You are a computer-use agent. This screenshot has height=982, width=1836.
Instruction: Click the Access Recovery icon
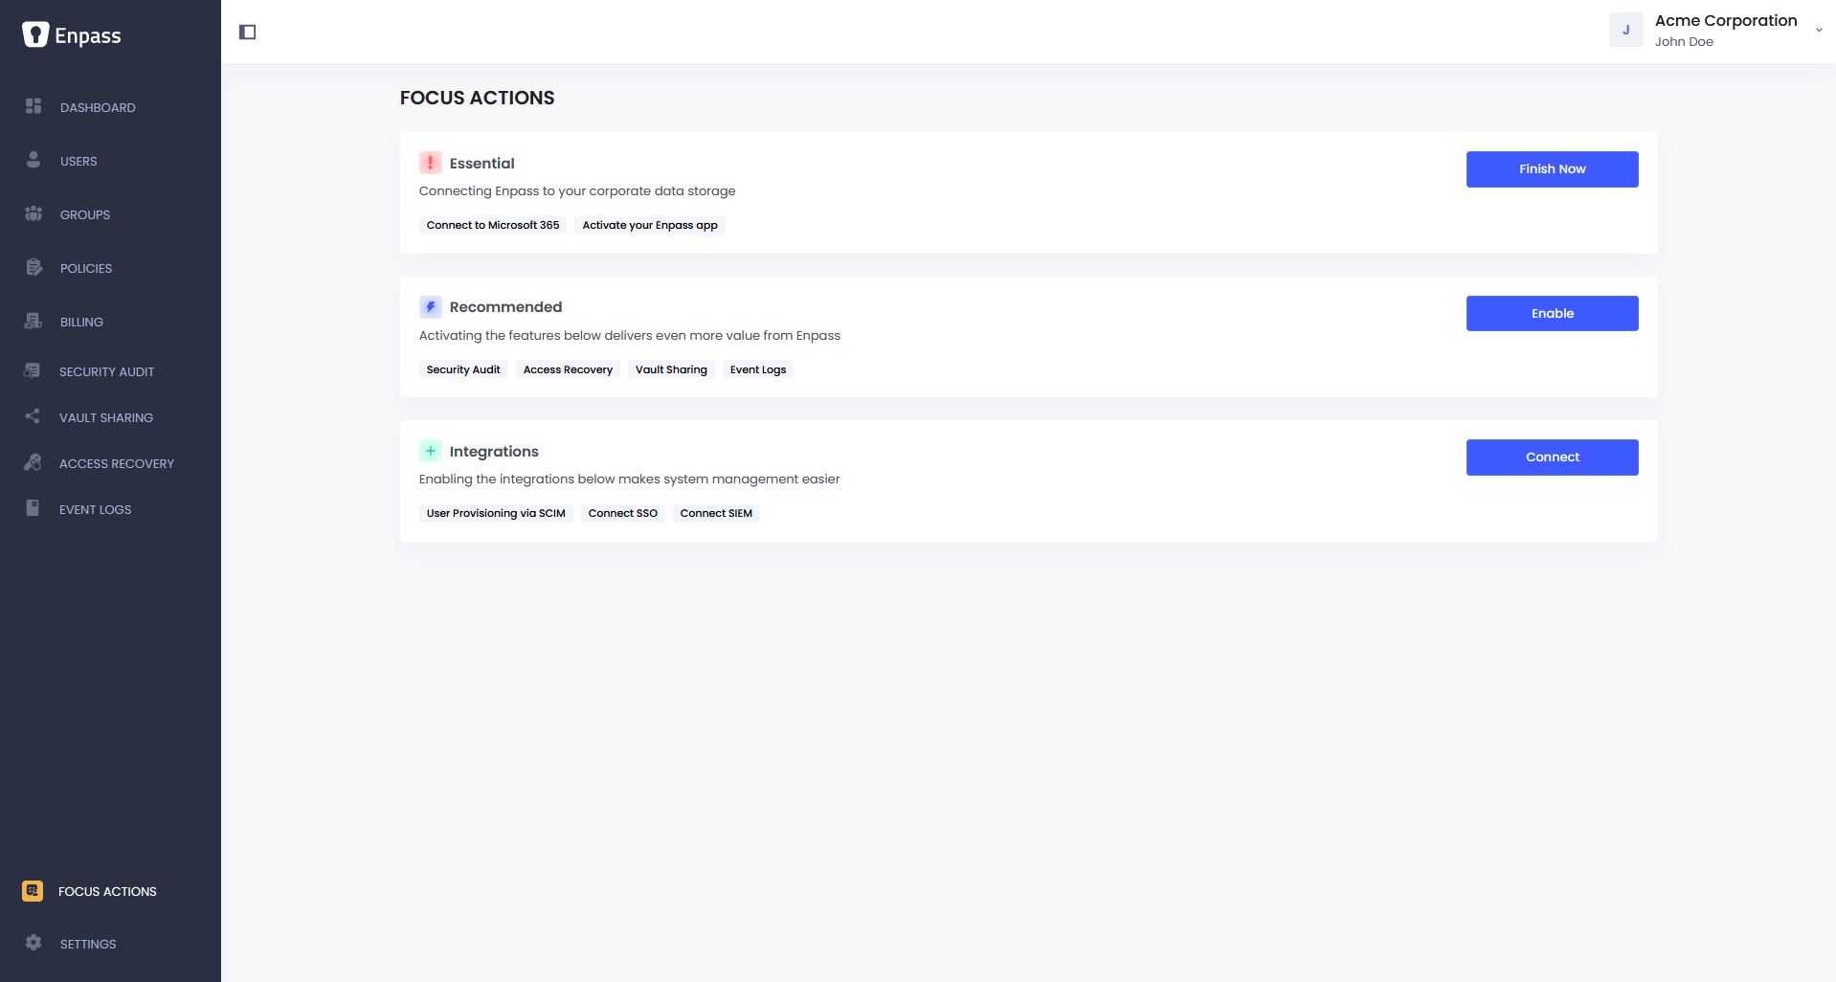[x=33, y=462]
